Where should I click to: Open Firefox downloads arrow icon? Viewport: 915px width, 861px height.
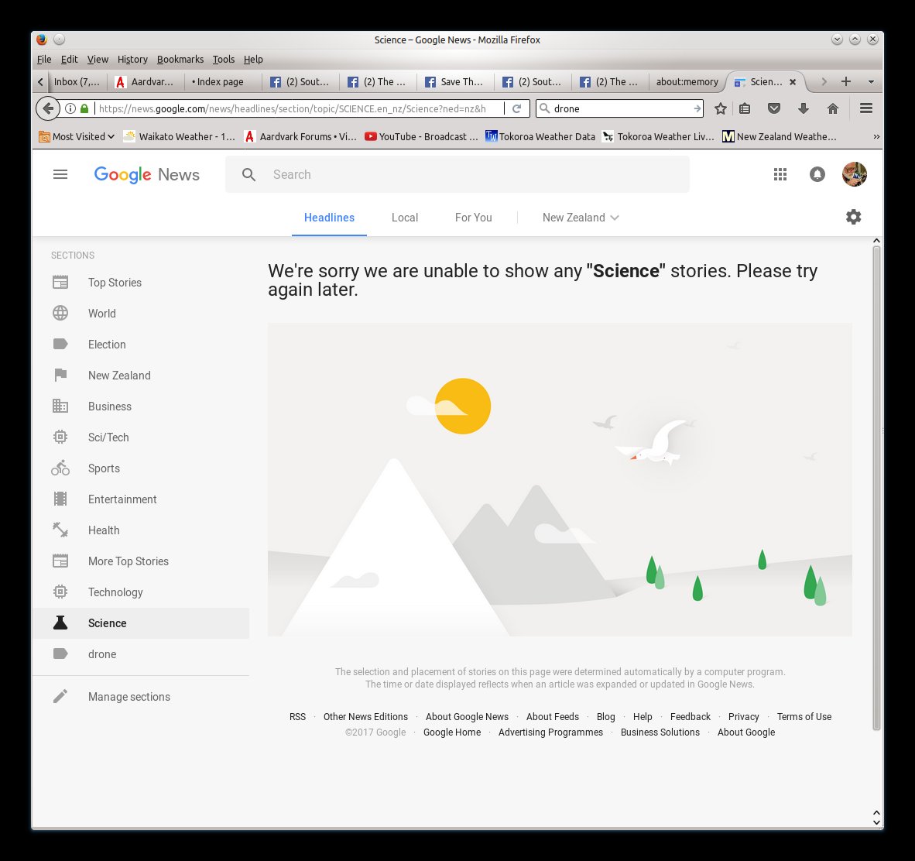coord(803,108)
